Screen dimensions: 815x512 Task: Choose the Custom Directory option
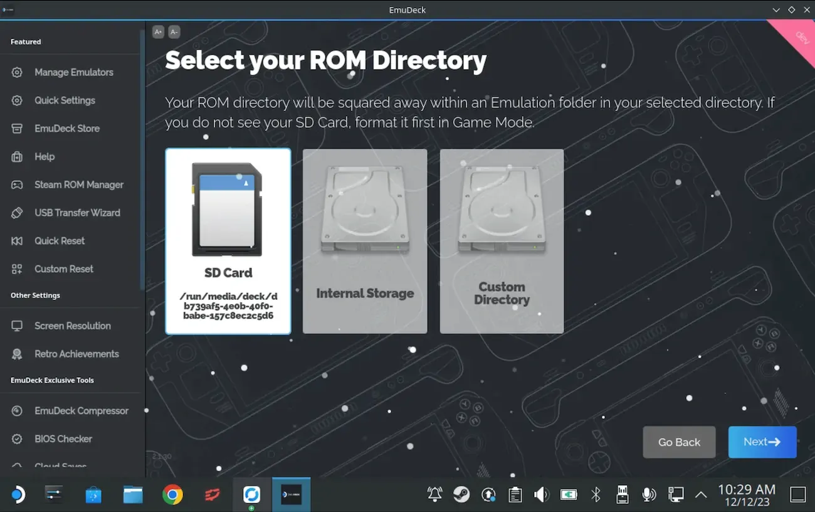click(x=502, y=241)
